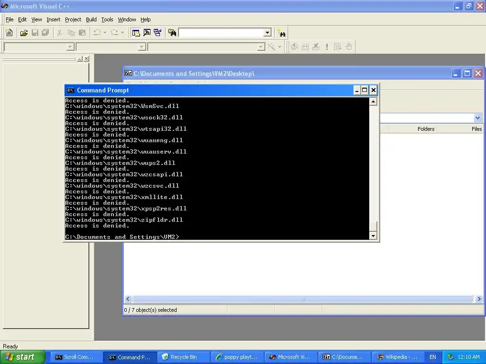Click the Go debug icon
Image resolution: width=486 pixels, height=364 pixels.
pos(337,47)
